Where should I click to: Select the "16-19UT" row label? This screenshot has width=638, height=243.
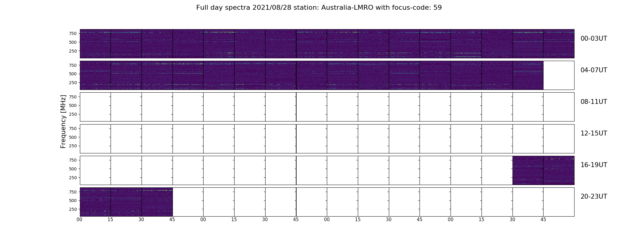point(594,165)
